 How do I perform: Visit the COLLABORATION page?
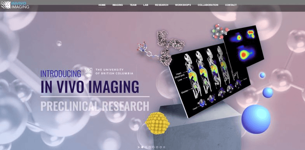tap(208, 5)
